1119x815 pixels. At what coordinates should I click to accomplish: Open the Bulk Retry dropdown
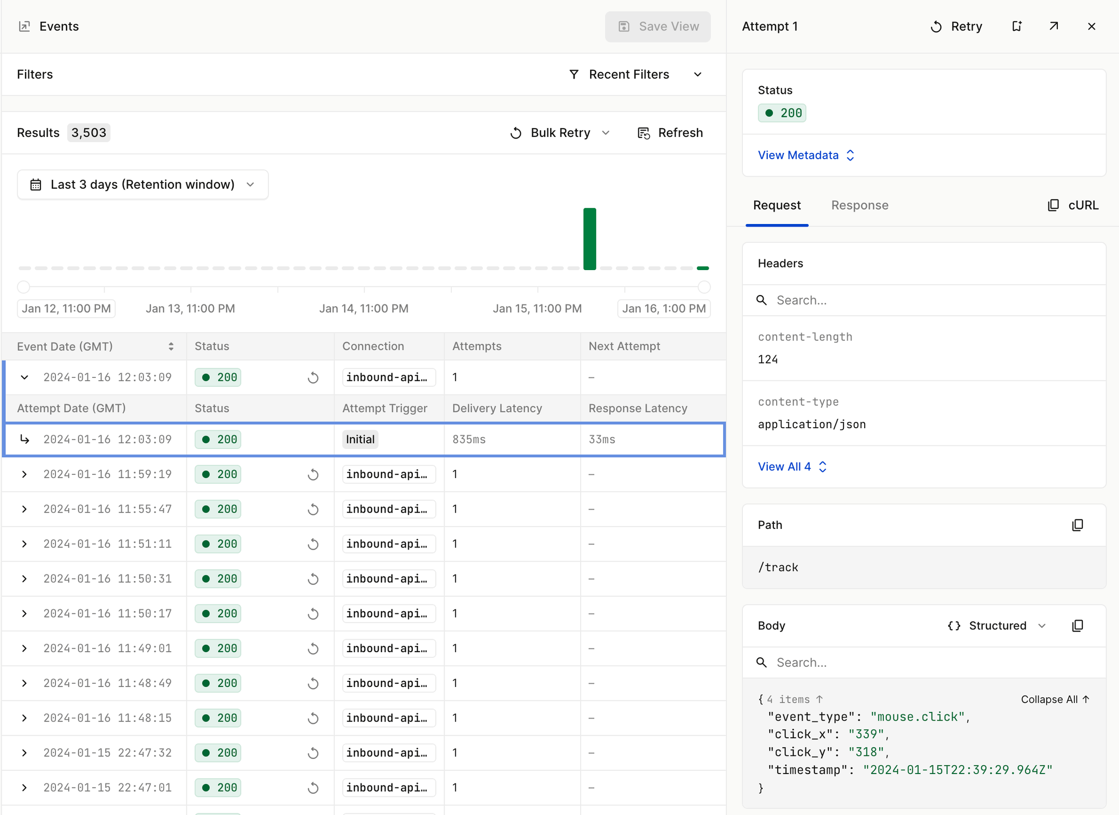[605, 133]
